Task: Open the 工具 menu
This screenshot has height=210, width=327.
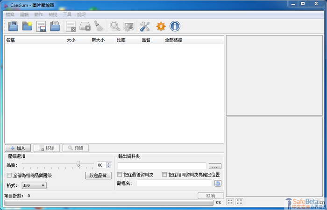Action: point(67,14)
